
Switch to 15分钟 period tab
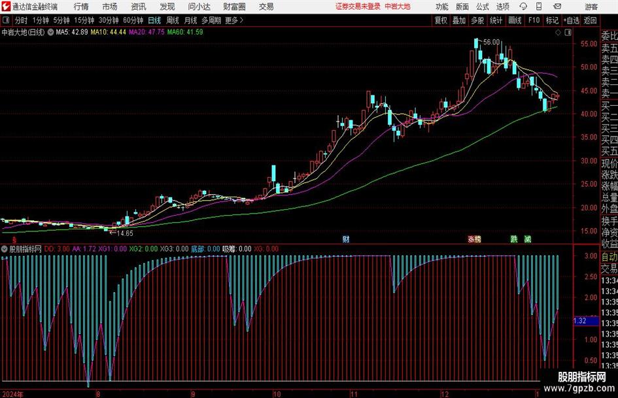click(x=84, y=20)
